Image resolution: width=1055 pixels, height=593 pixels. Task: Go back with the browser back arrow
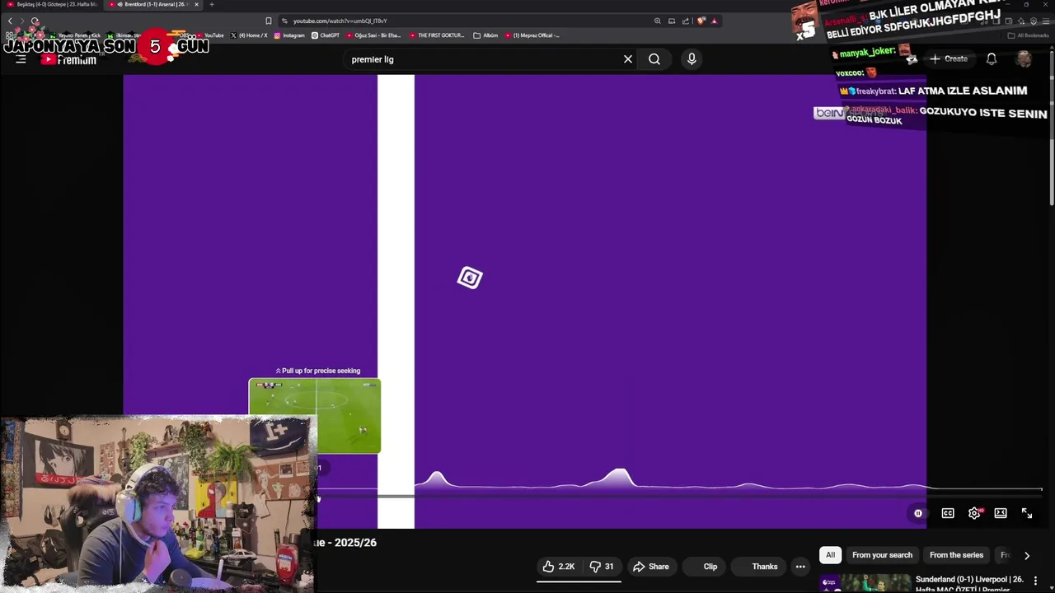[x=10, y=21]
